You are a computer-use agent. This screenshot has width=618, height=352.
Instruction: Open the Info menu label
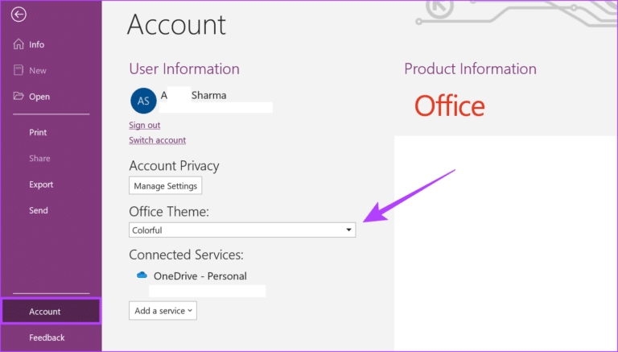[x=37, y=44]
